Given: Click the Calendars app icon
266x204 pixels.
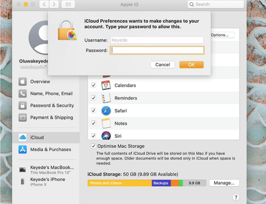Looking at the screenshot, I should coord(106,85).
